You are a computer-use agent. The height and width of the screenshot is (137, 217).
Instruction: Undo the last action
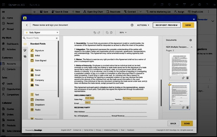click(x=95, y=33)
